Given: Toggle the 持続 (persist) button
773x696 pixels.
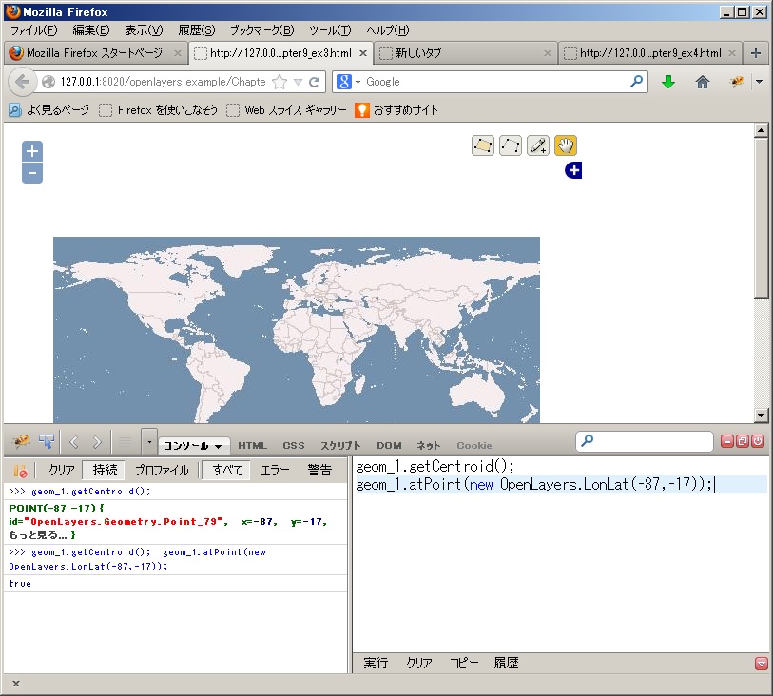Looking at the screenshot, I should [105, 470].
